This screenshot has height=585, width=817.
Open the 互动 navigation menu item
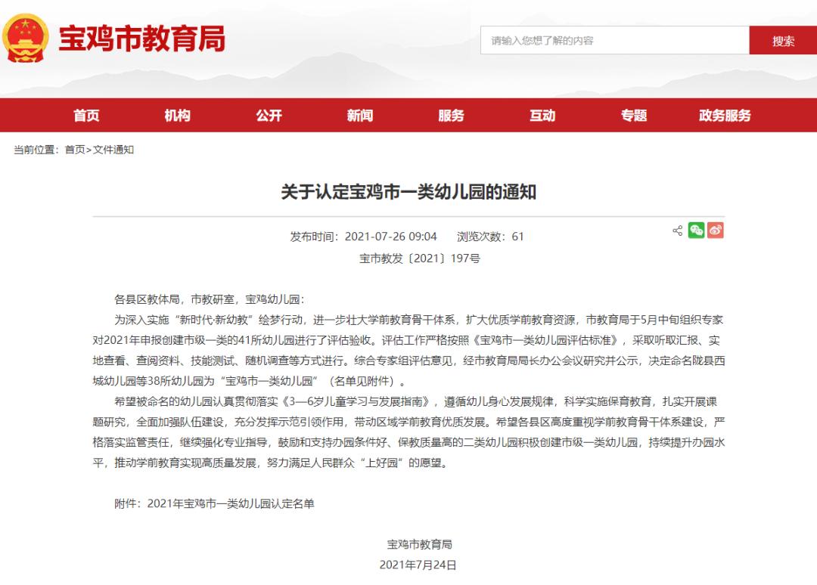(542, 116)
